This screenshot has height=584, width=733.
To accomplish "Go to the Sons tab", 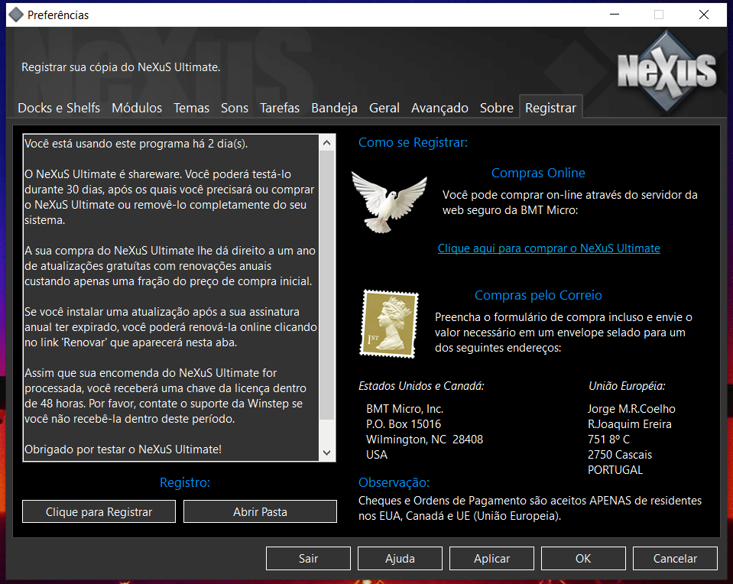I will [235, 108].
